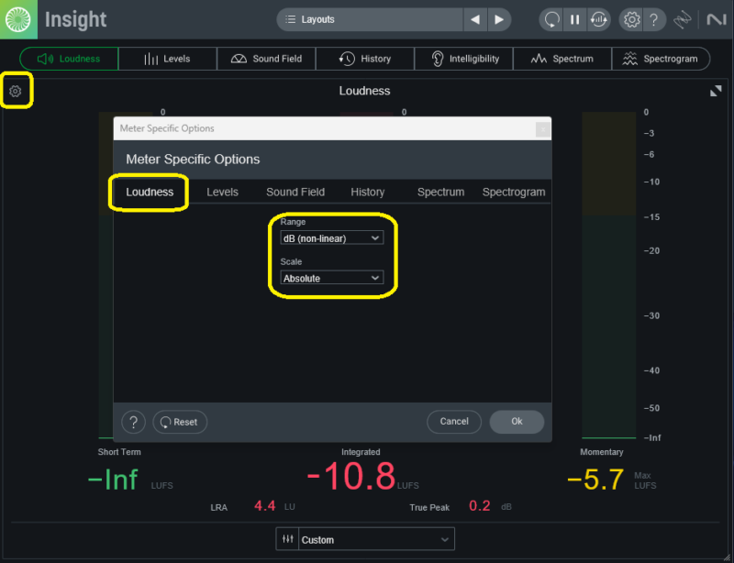Screen dimensions: 734x563
Task: Open the Loudness meter options gear
Action: point(16,92)
